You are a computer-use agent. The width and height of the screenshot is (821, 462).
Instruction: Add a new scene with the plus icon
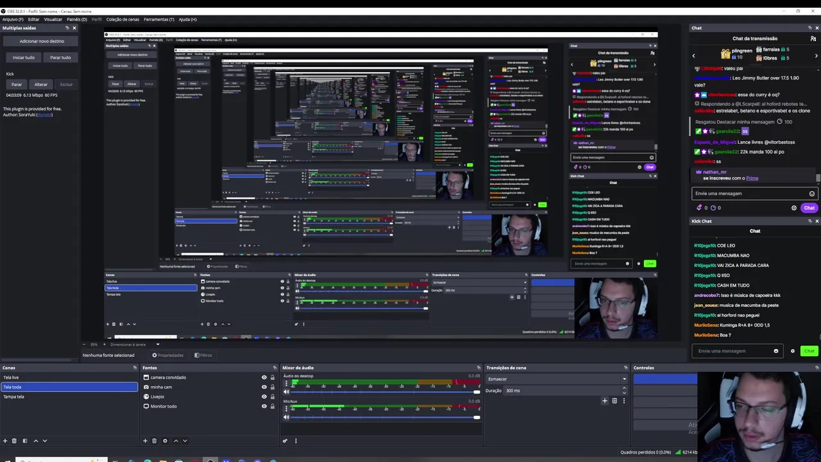click(5, 441)
